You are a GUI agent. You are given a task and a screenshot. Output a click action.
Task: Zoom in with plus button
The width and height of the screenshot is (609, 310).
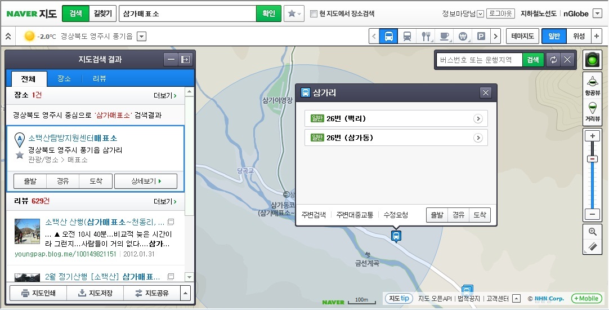click(592, 136)
